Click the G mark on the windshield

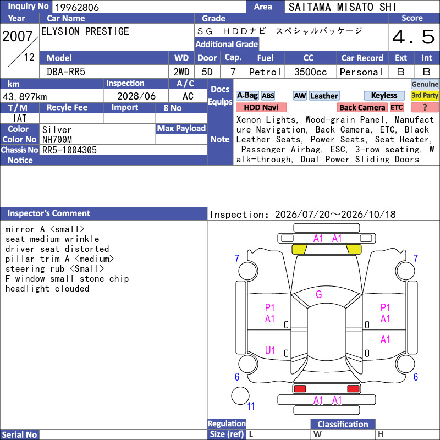click(x=319, y=294)
